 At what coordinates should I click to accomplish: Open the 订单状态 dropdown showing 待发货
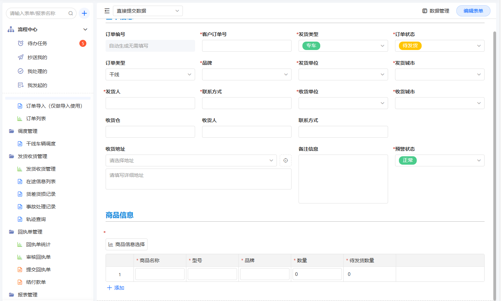(440, 46)
